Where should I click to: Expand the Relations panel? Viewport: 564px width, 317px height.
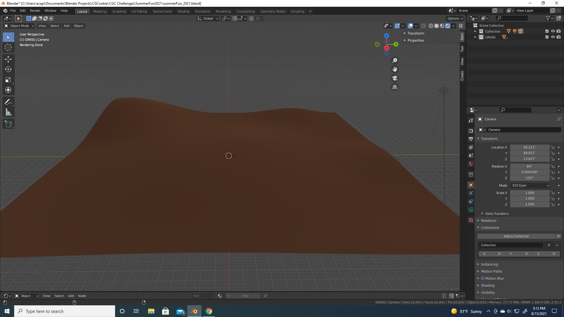[489, 221]
